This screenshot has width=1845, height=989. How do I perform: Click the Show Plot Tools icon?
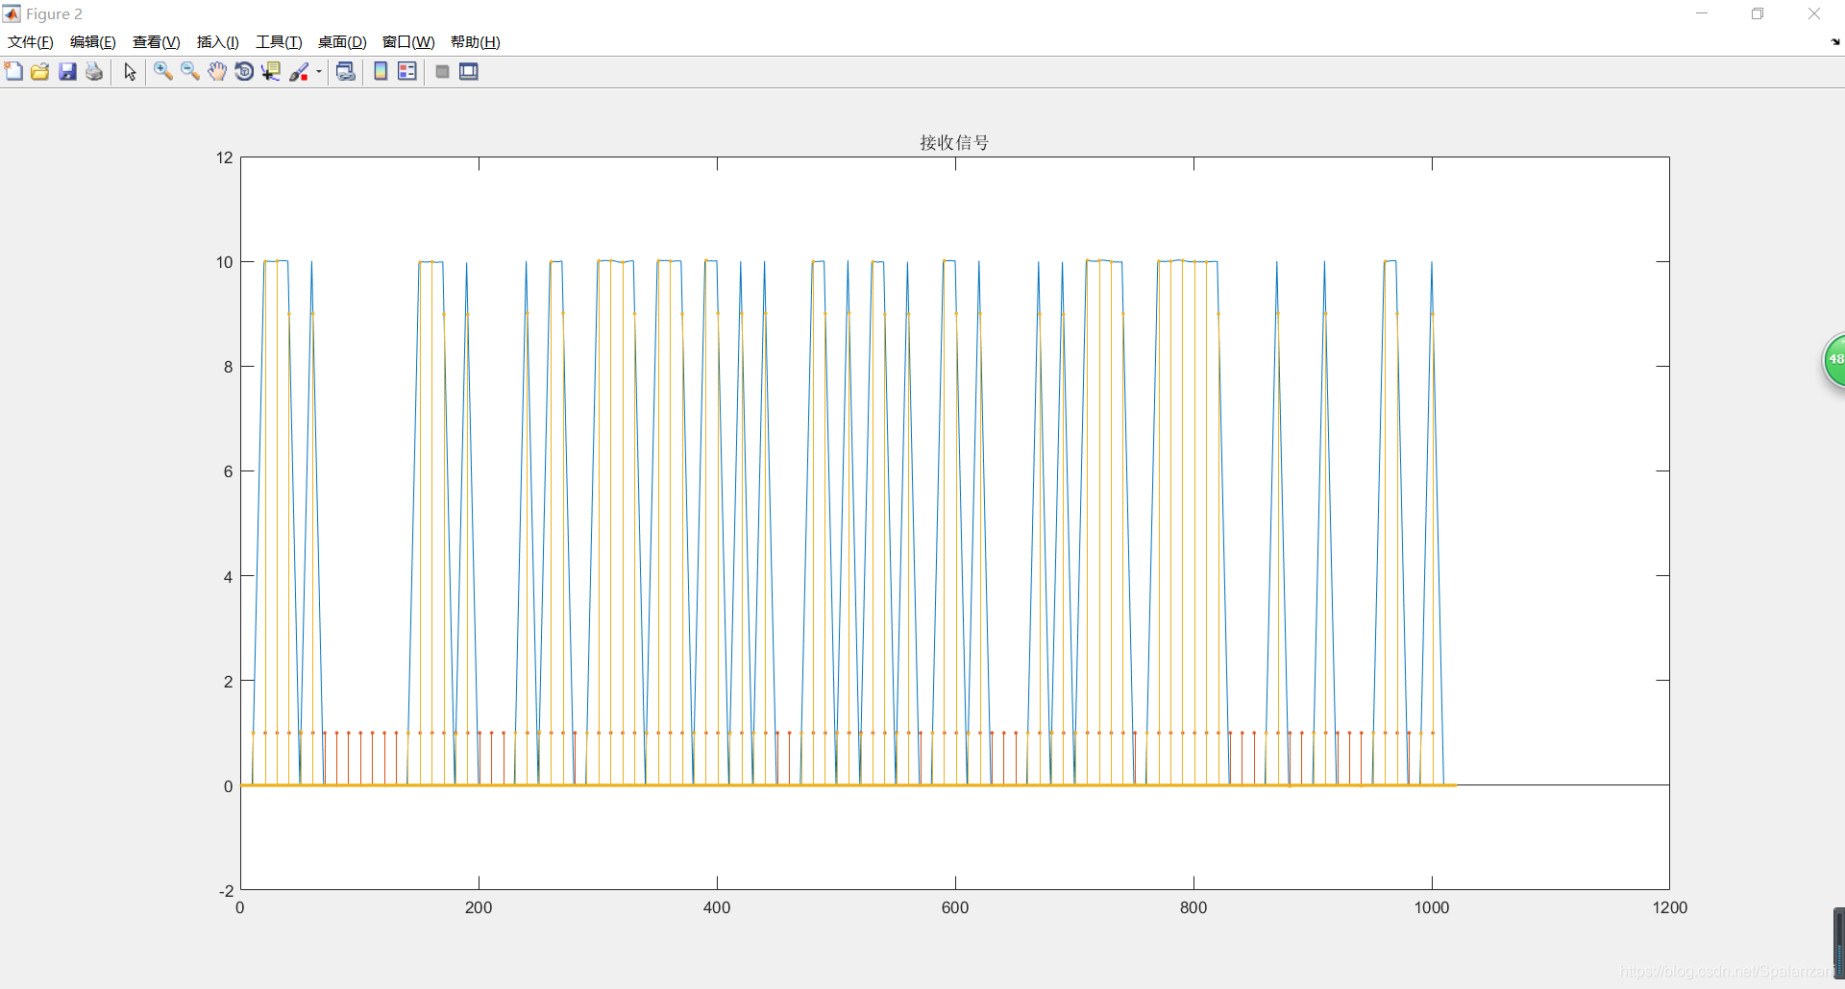(x=469, y=72)
